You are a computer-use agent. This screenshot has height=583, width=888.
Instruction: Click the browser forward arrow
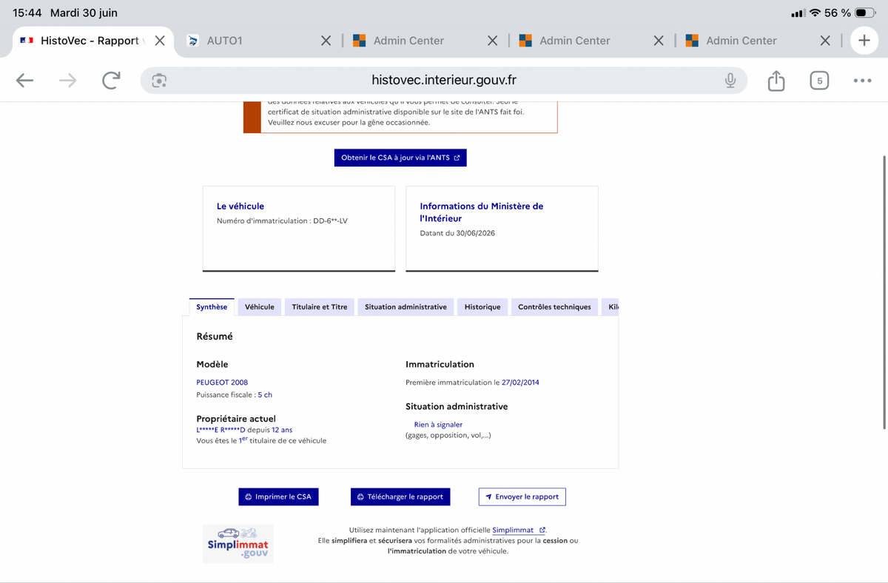[67, 81]
